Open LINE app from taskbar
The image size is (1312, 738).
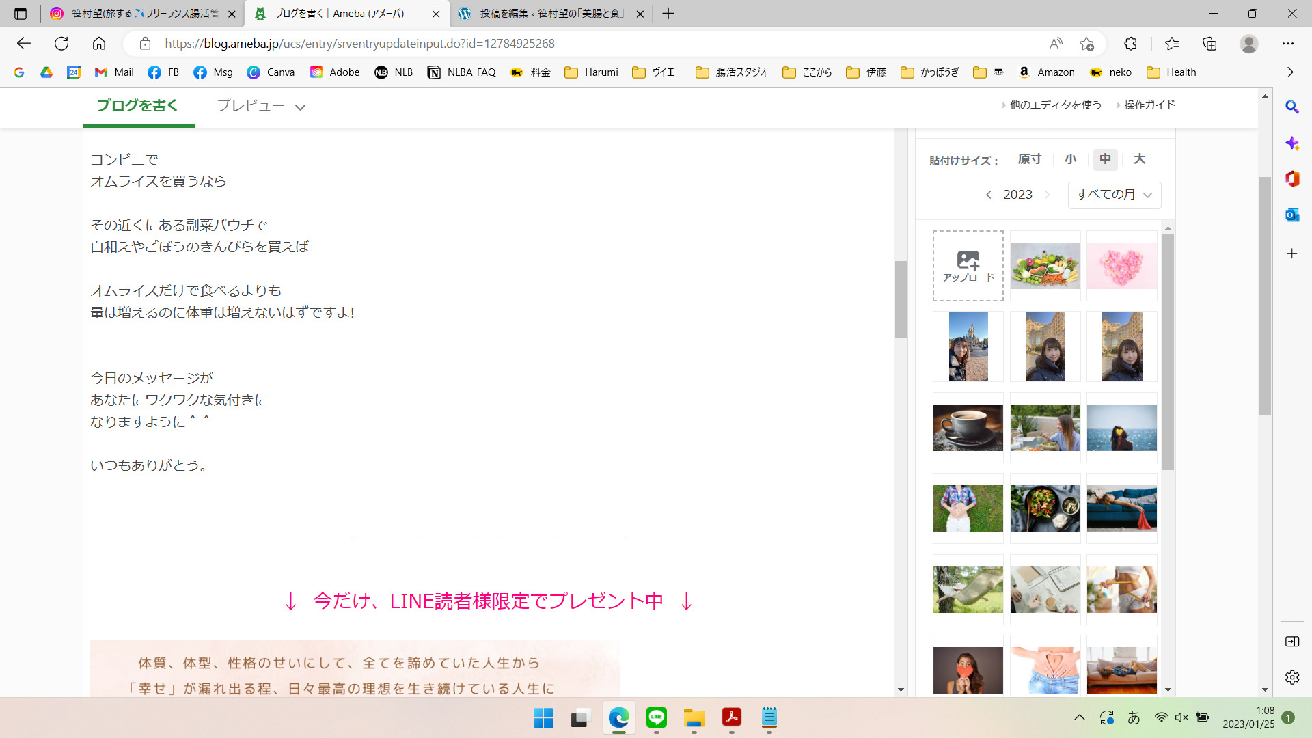[657, 717]
